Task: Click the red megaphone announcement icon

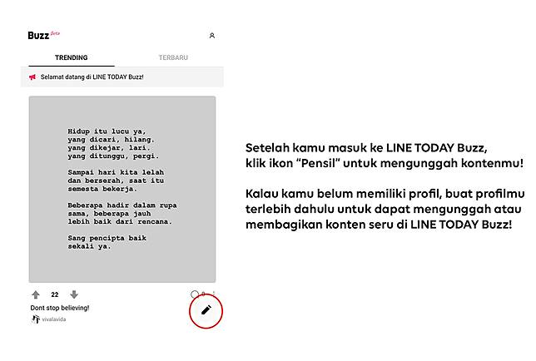Action: tap(32, 77)
